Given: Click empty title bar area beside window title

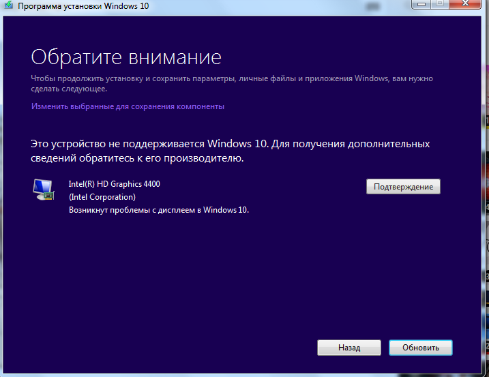Looking at the screenshot, I should [273, 6].
